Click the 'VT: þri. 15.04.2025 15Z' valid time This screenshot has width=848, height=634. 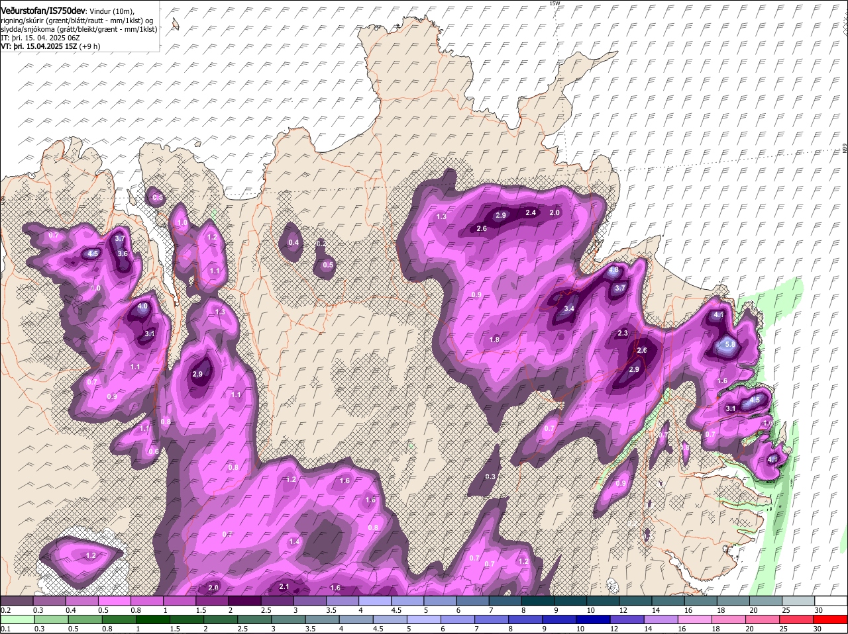point(39,46)
